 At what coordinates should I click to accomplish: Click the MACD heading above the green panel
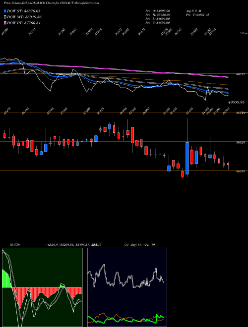(x=14, y=245)
